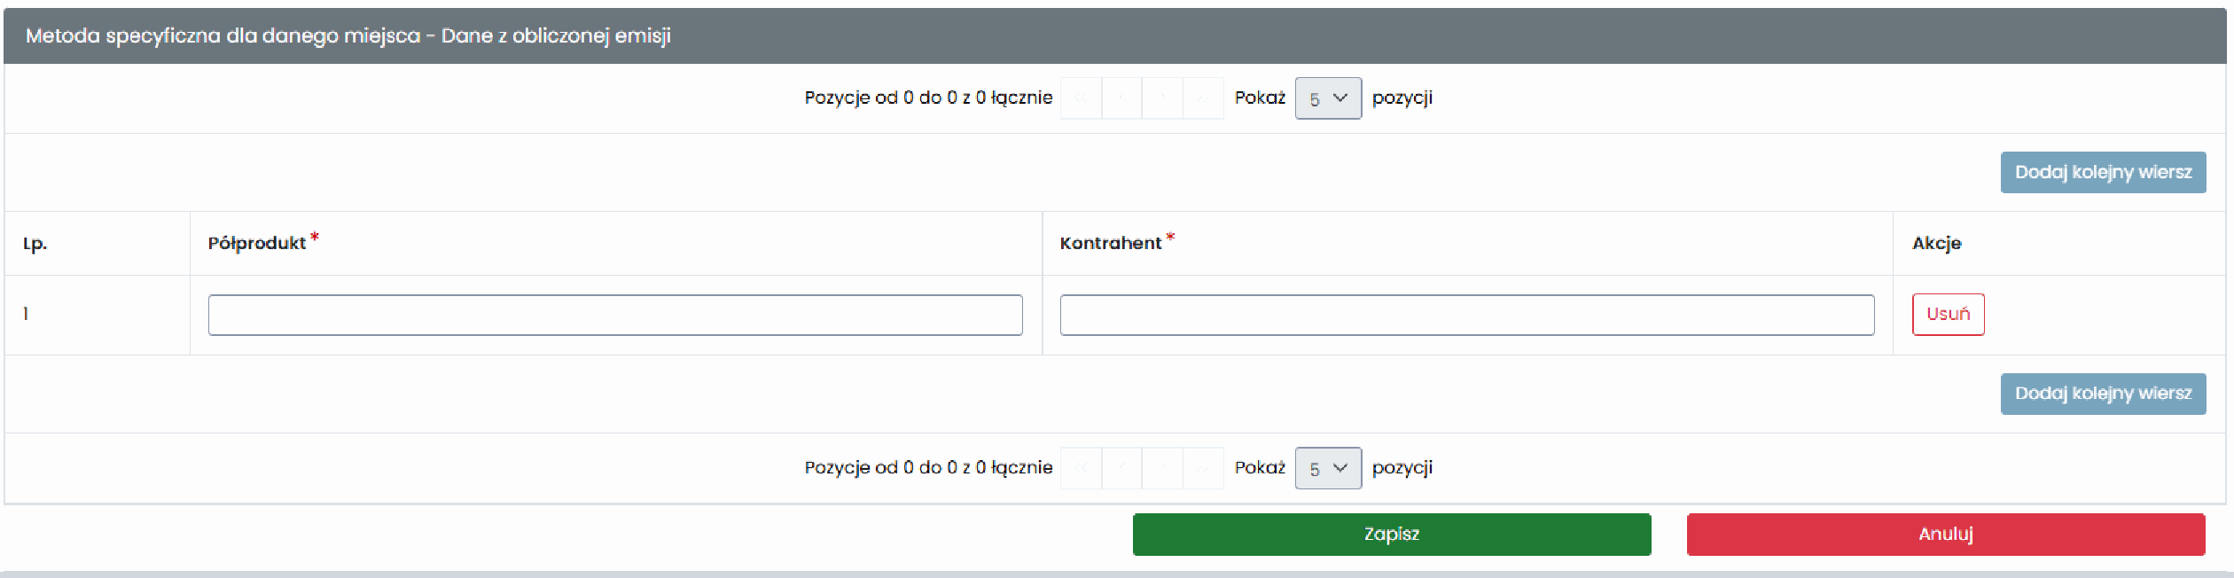Click next page arrow in top pagination

pos(1162,98)
